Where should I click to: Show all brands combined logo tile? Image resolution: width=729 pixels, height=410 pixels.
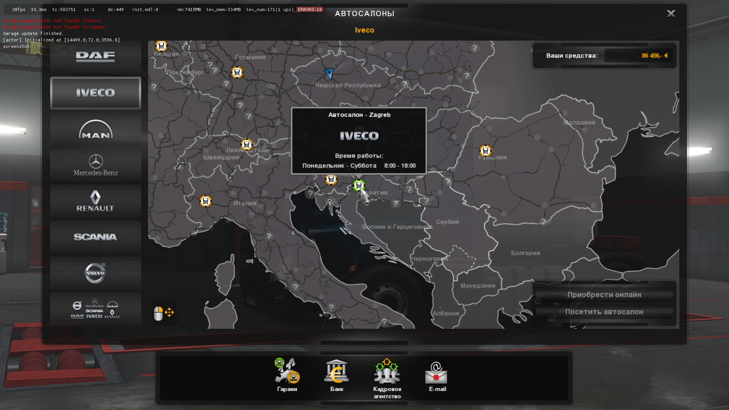pos(95,309)
